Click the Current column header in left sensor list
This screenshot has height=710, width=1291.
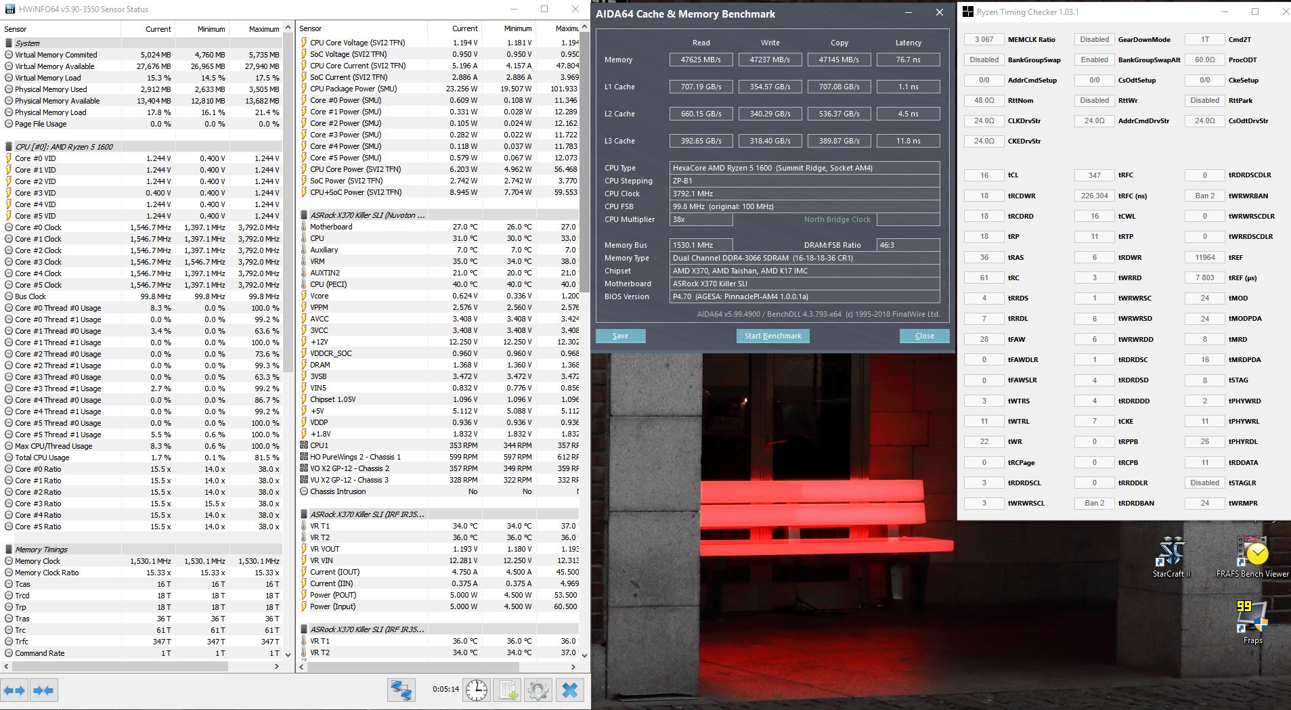(148, 29)
